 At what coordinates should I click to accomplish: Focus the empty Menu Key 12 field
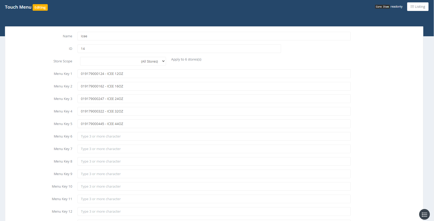point(214,212)
